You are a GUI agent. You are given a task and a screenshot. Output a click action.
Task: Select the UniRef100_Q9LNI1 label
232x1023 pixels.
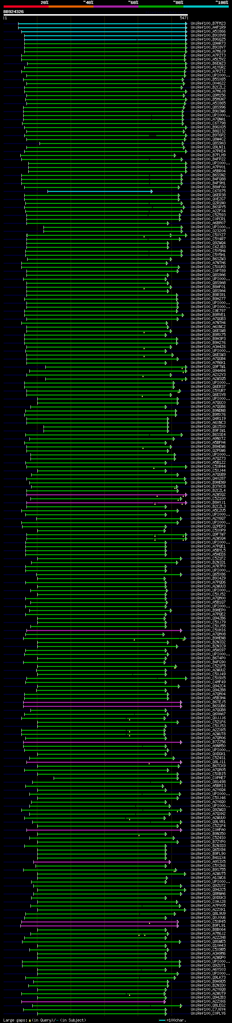(208, 147)
